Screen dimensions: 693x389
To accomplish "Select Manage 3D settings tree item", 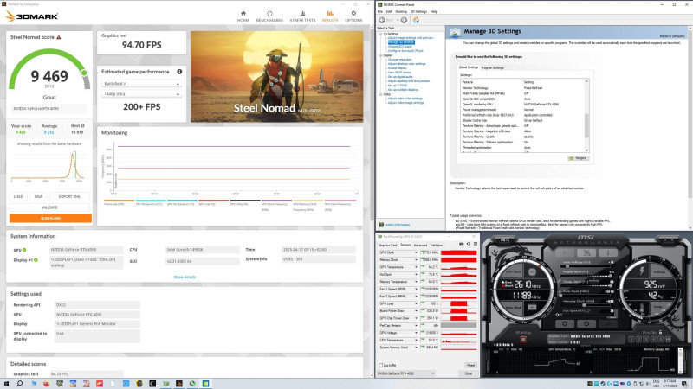I will coord(401,42).
